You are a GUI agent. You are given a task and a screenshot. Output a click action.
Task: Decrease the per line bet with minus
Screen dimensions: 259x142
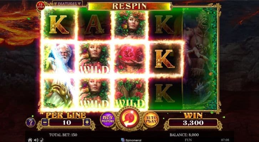[45, 122]
